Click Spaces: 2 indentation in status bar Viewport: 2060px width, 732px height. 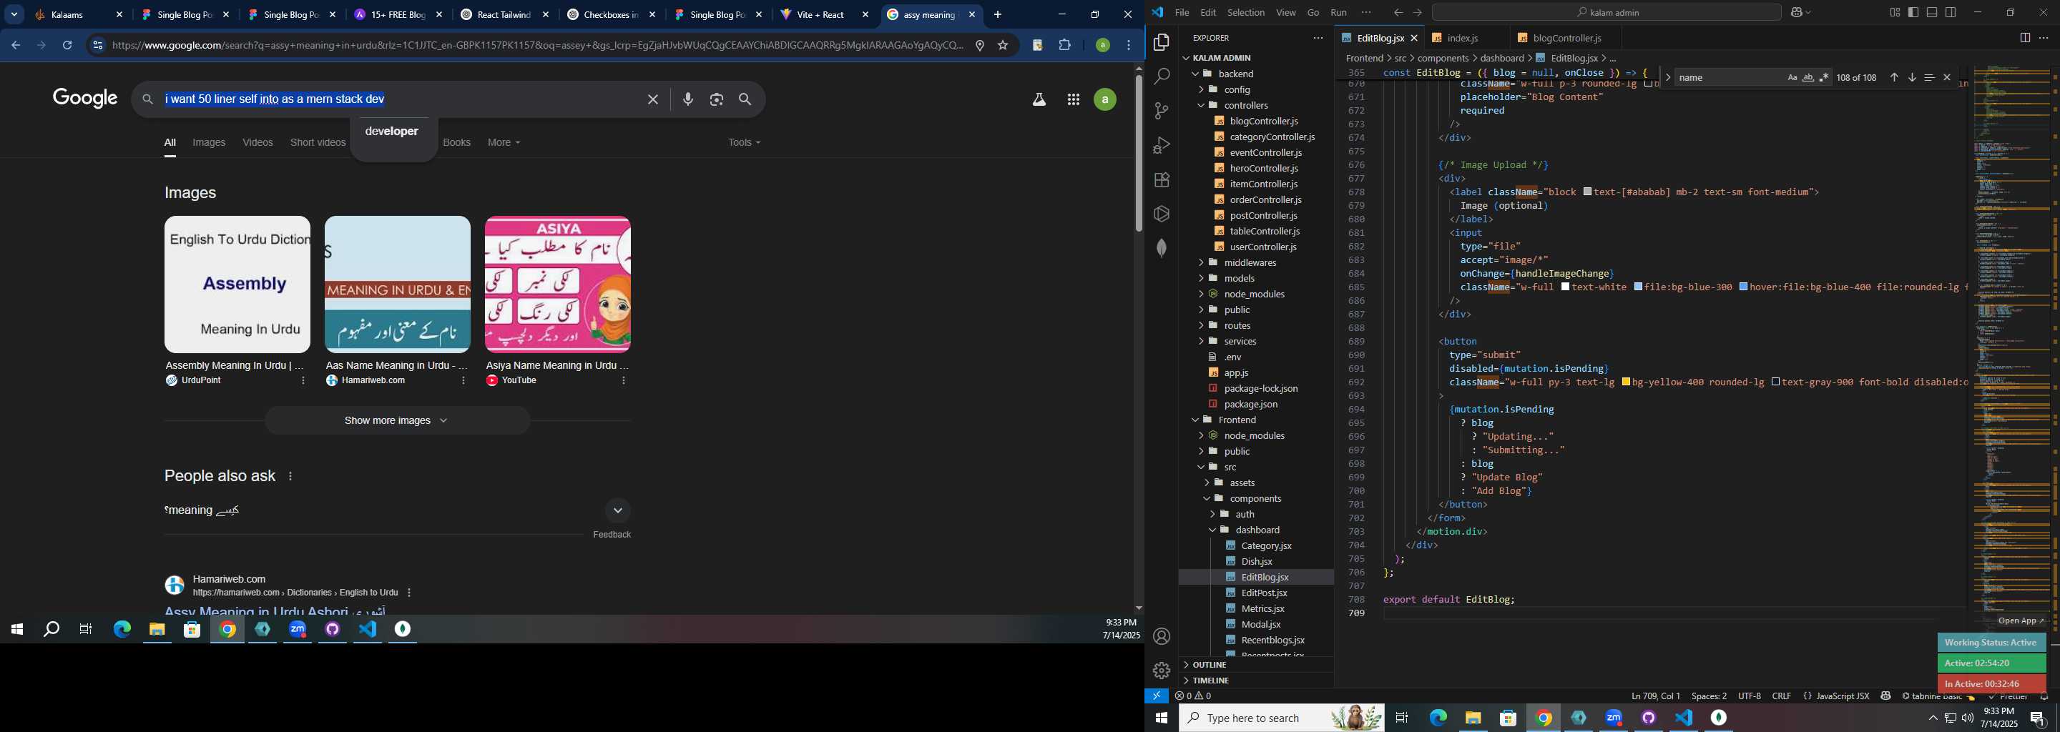pos(1709,696)
